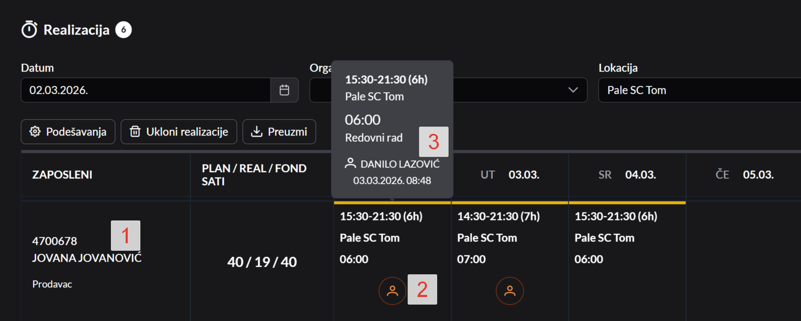Screen dimensions: 801x321
Task: Click the trash icon in Ukloni realizacije
Action: 135,132
